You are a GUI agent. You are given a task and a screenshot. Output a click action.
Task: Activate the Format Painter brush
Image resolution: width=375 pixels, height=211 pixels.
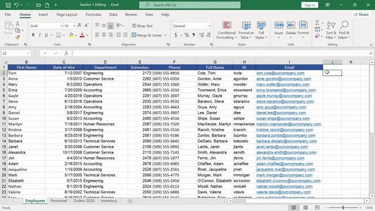[x=18, y=37]
